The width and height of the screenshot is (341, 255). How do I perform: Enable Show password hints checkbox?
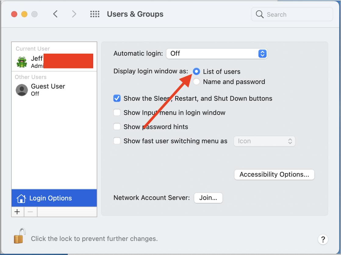click(x=117, y=127)
